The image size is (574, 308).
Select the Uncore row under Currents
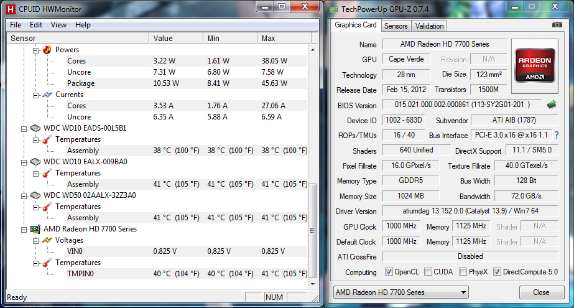coord(187,117)
